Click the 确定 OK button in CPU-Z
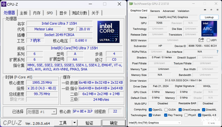222x127 pixels. click(x=114, y=123)
